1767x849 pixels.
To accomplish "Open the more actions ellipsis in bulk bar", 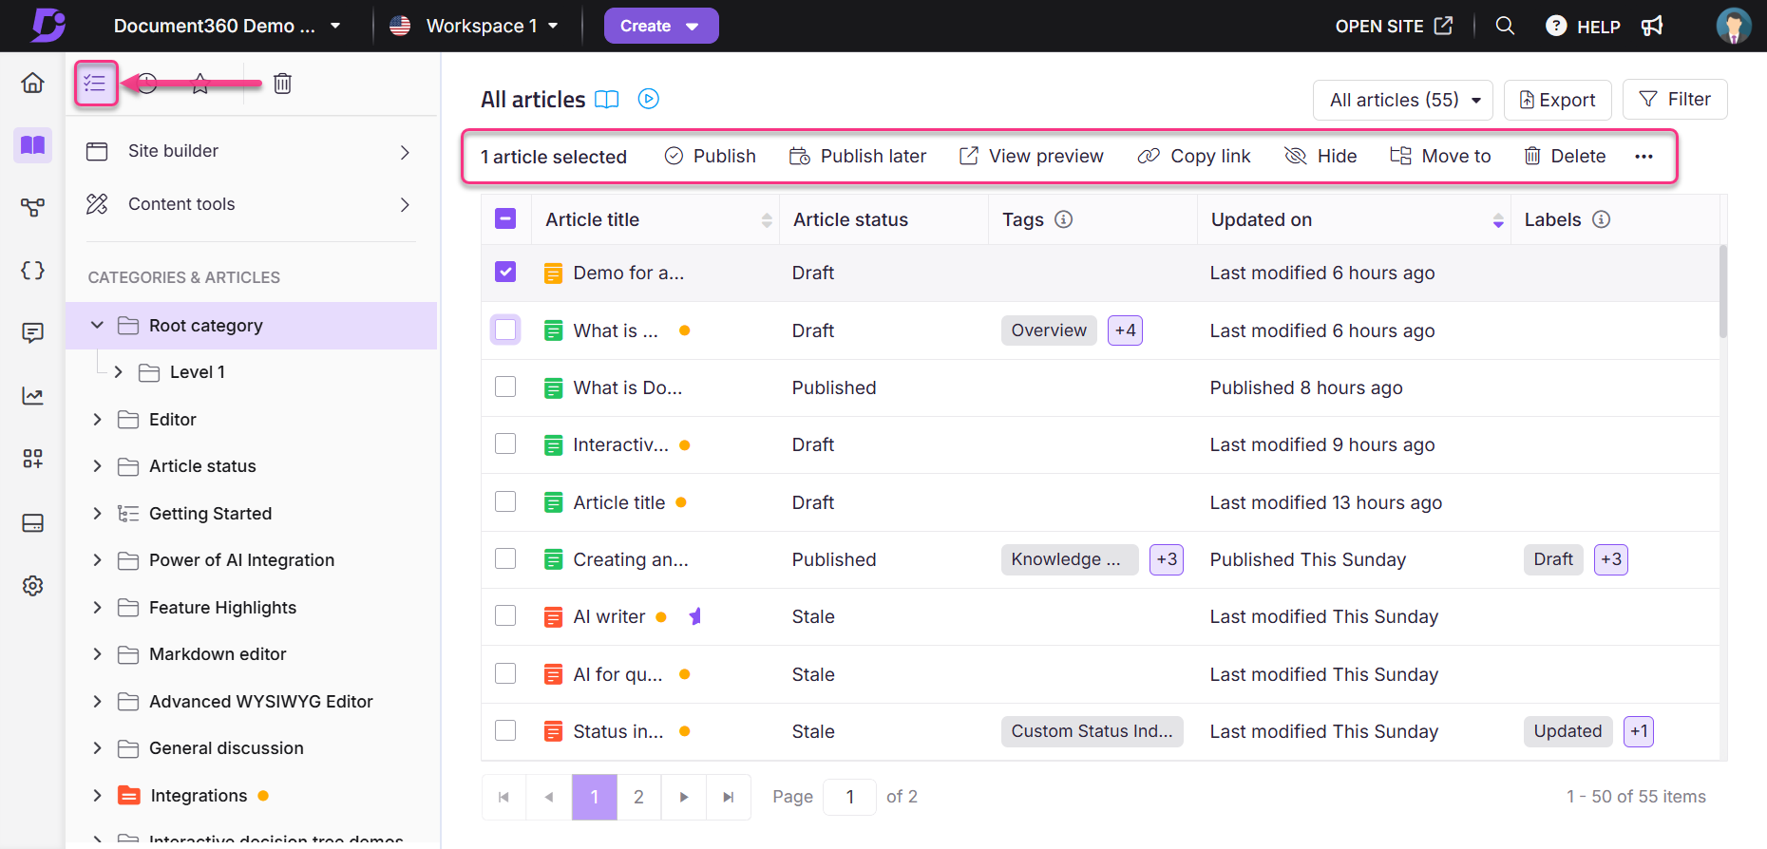I will 1644,157.
